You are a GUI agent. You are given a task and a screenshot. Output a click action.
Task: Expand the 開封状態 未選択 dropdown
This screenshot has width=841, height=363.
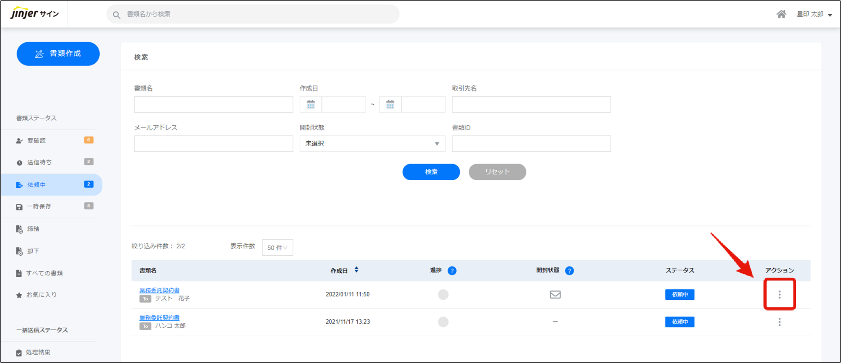click(372, 144)
